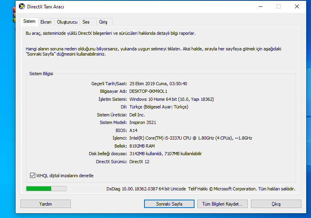Image resolution: width=311 pixels, height=218 pixels.
Task: Select the date text 25 Ekim 2019 Cuma
Action: tap(148, 84)
